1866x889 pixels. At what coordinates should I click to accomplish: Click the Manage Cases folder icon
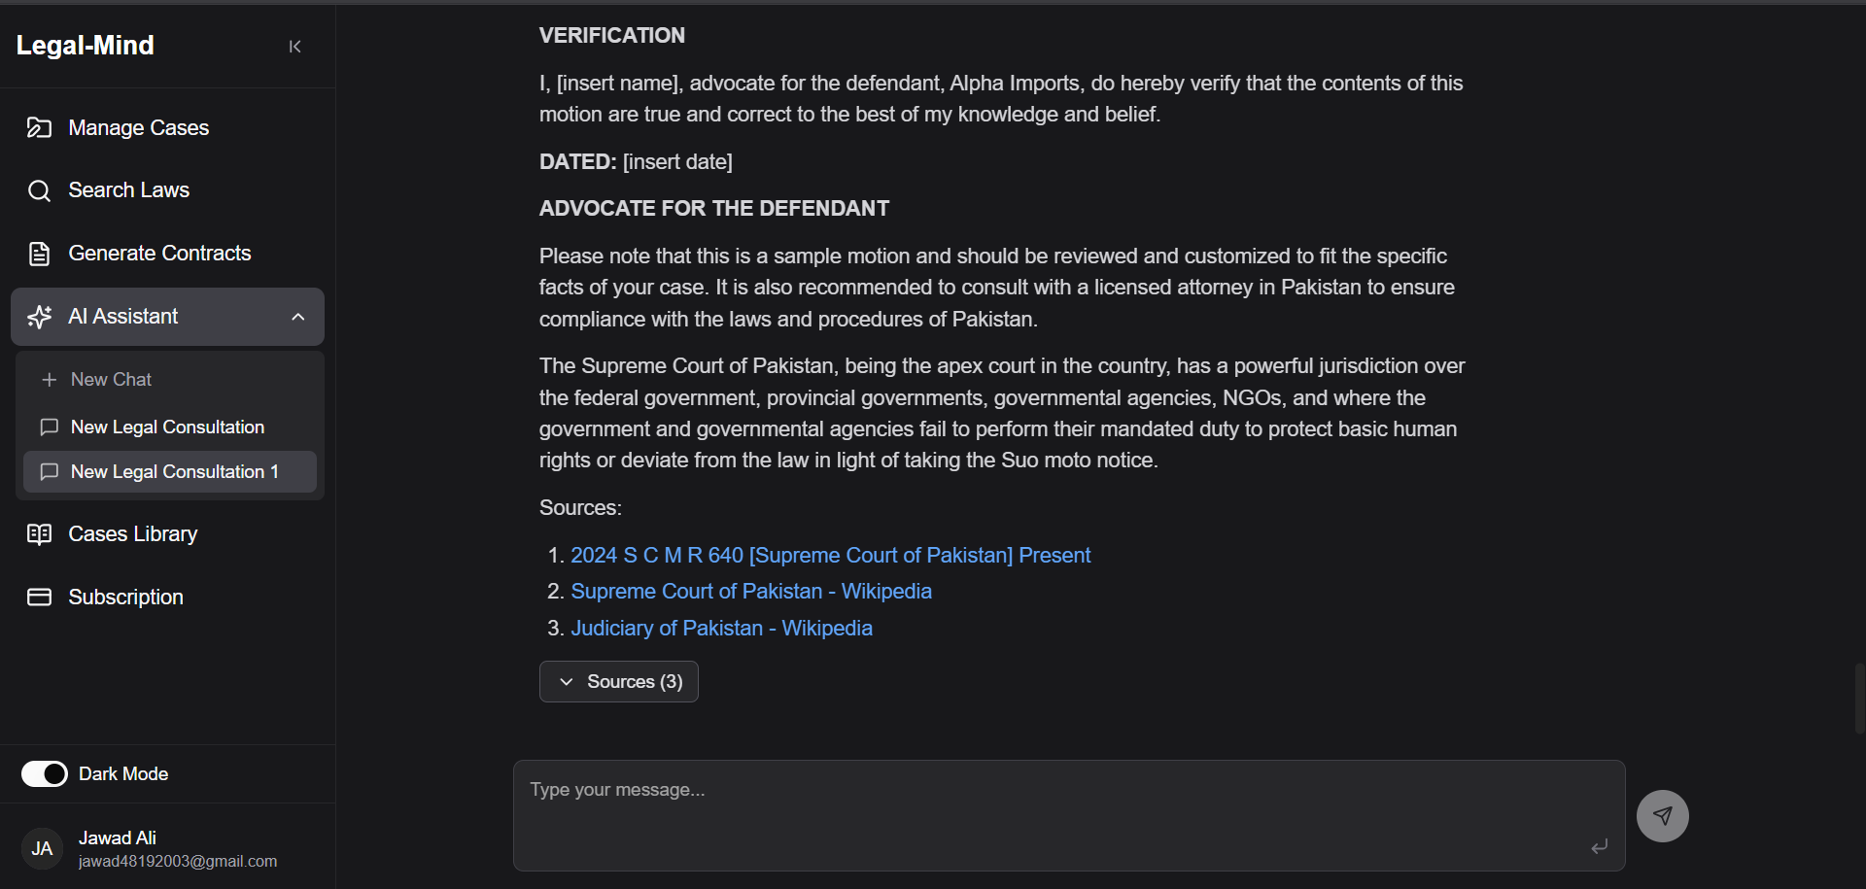click(x=39, y=128)
